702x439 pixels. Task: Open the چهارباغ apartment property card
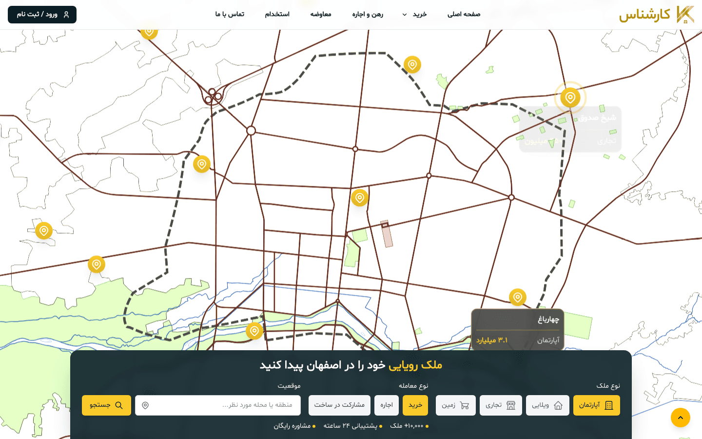tap(518, 330)
